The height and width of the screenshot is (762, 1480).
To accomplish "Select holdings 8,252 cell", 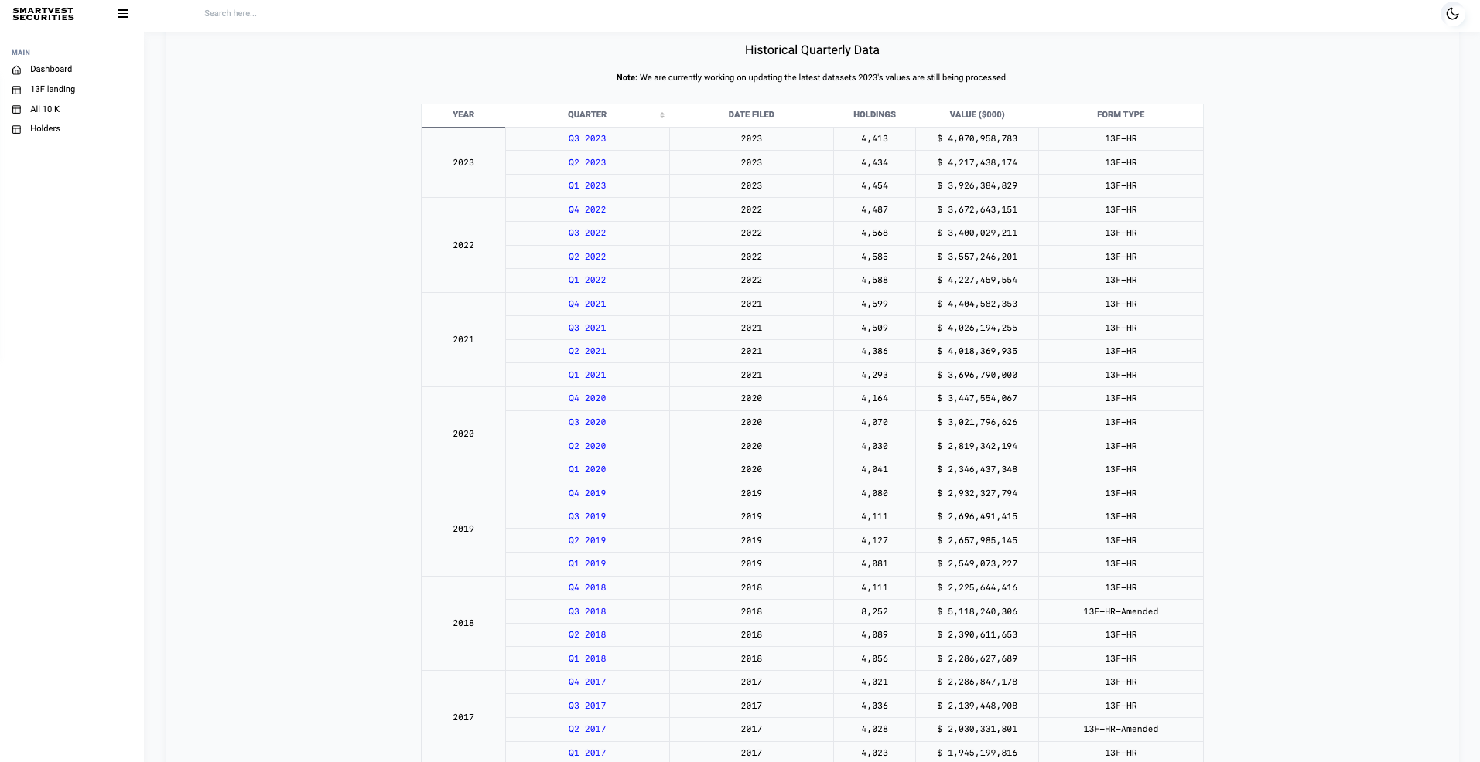I will [x=874, y=612].
